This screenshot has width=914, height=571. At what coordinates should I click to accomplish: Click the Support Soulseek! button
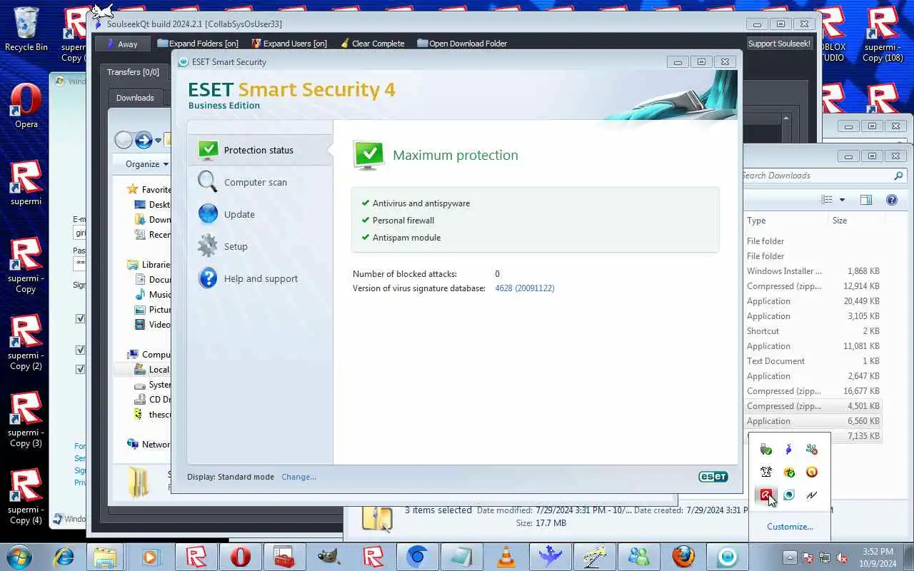[x=779, y=44]
